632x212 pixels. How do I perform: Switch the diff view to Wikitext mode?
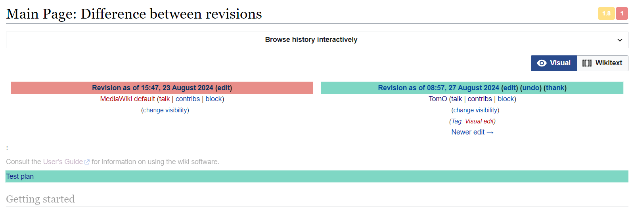pos(602,63)
